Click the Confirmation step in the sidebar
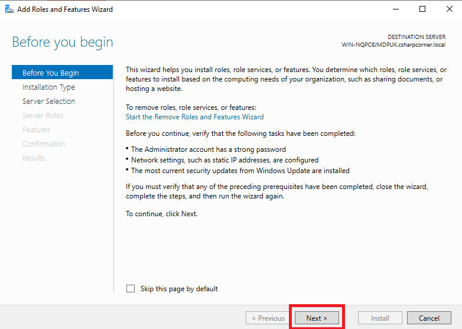This screenshot has height=329, width=462. (x=44, y=144)
